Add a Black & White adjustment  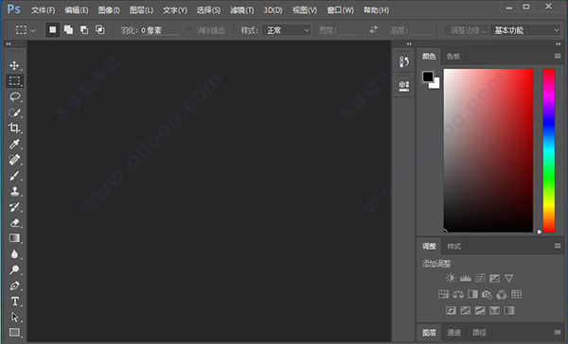pyautogui.click(x=472, y=295)
